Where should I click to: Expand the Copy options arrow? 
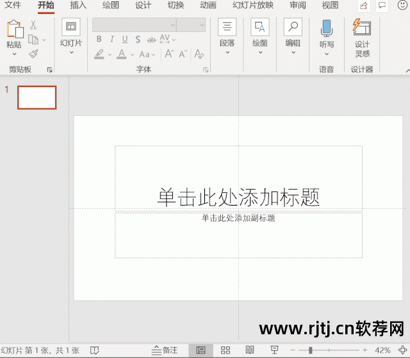coord(44,40)
